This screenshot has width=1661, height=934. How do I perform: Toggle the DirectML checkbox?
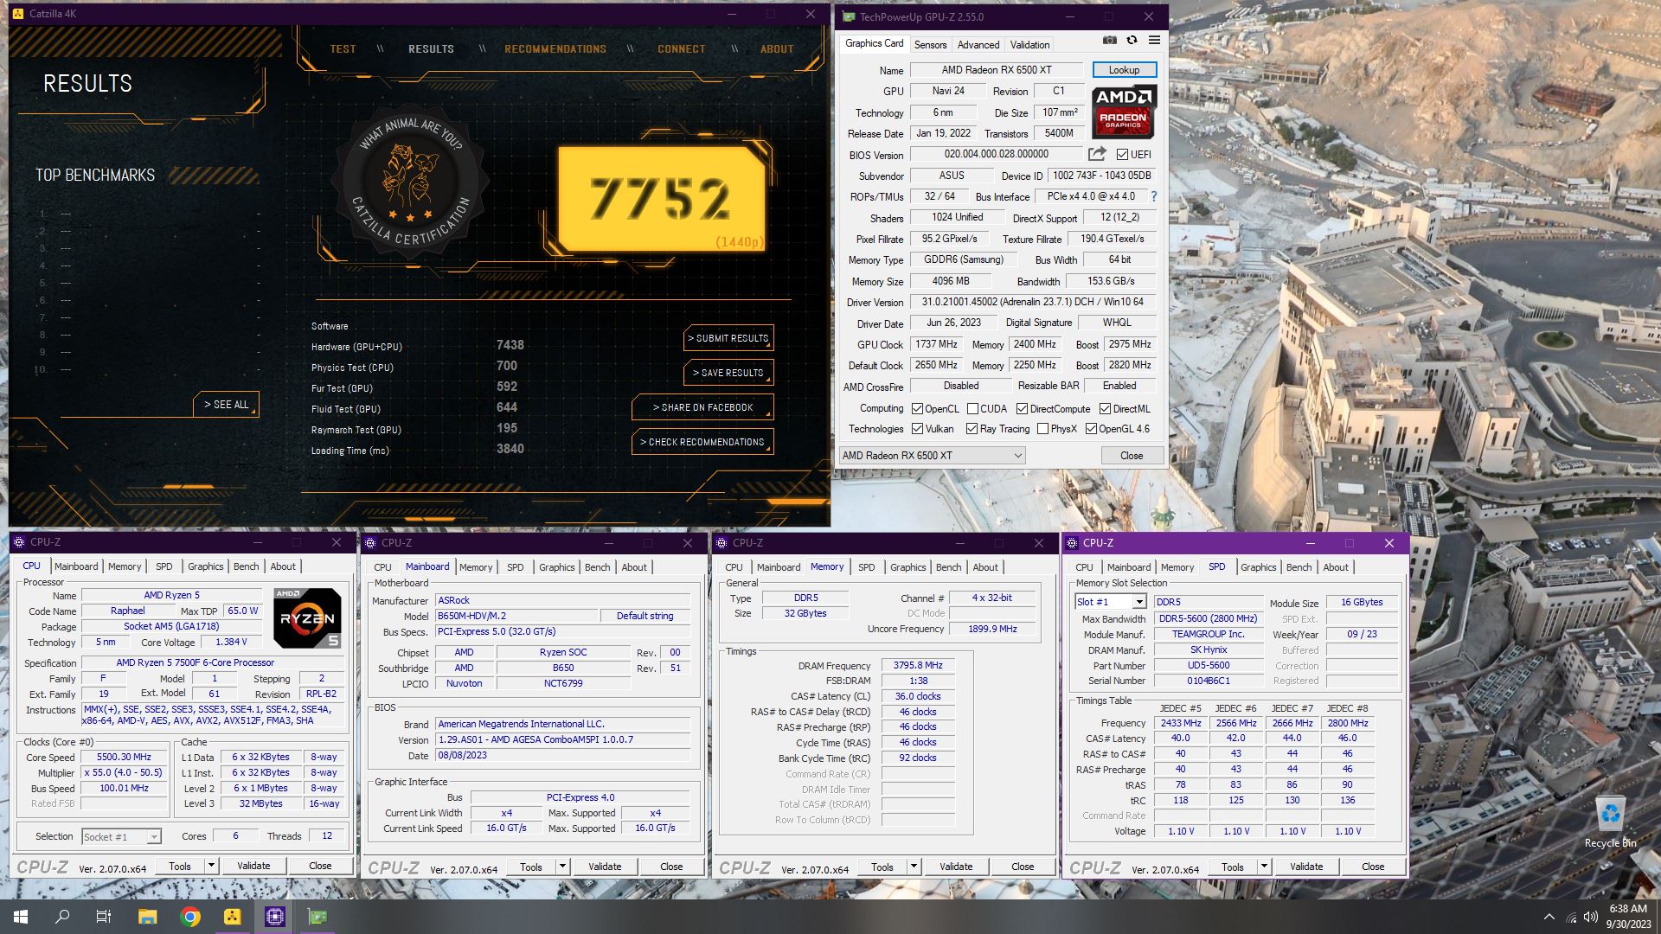(x=1105, y=408)
